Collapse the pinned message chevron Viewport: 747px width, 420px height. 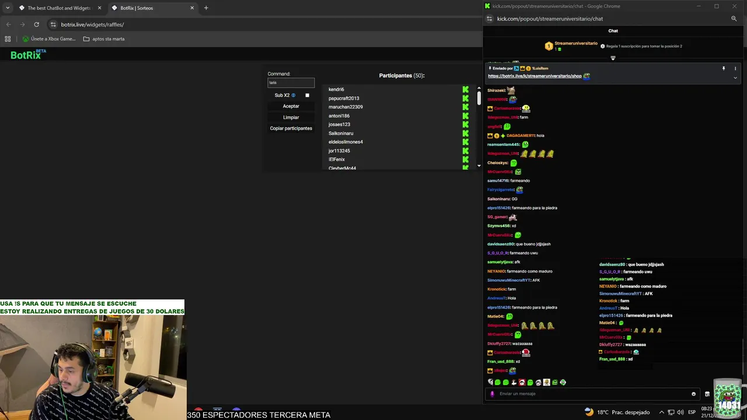click(x=735, y=78)
